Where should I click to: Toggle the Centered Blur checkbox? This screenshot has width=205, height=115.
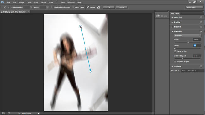(x=175, y=51)
